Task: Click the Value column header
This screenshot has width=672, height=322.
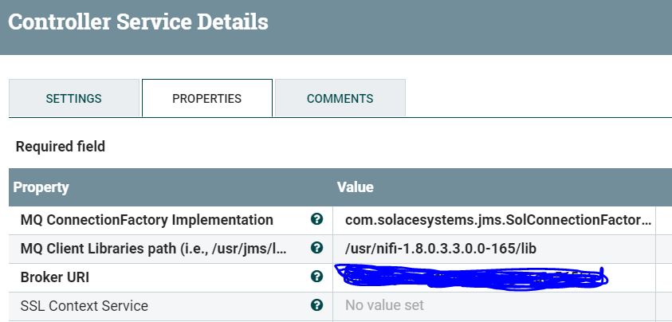Action: point(356,187)
